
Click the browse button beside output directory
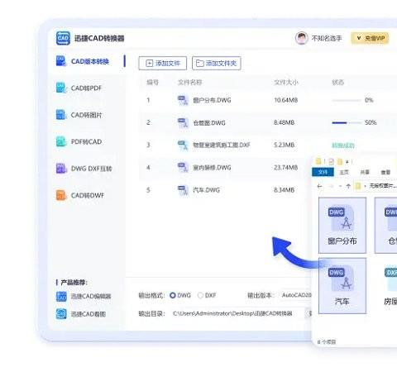coord(309,313)
